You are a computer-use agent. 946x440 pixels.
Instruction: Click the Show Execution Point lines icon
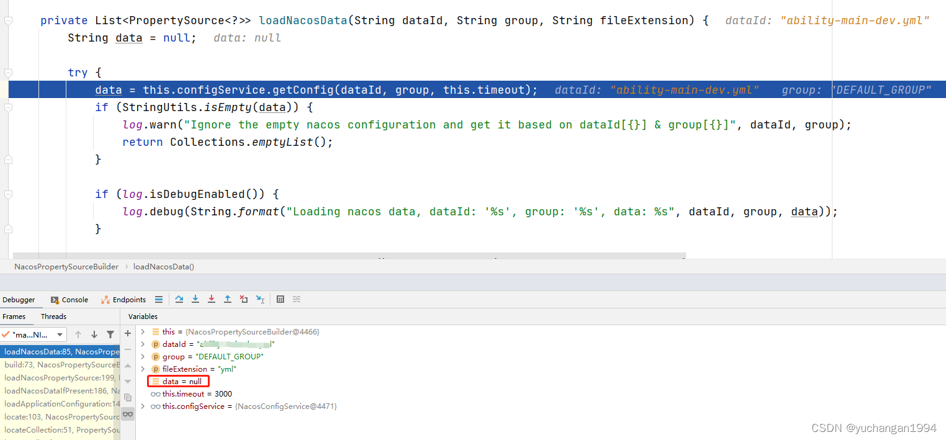tap(159, 299)
